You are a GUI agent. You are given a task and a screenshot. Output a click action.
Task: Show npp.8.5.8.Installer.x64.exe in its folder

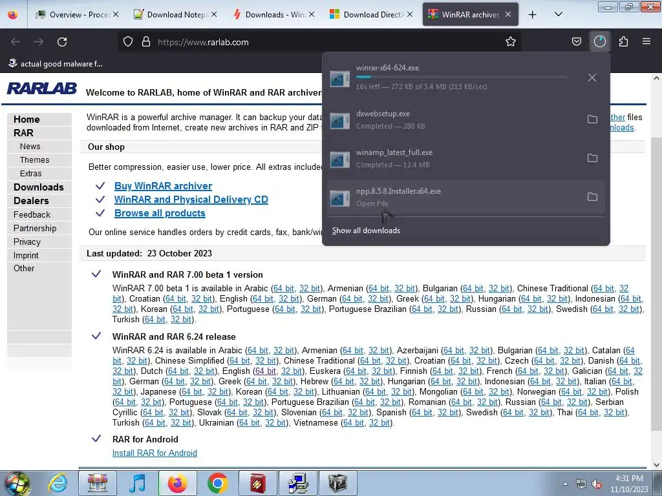(592, 197)
